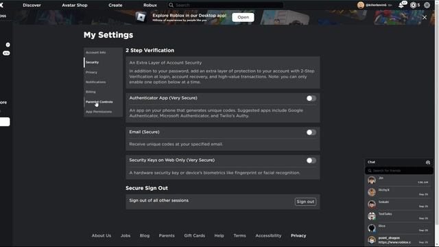Click the search magnifier icon in the top bar
Image resolution: width=439 pixels, height=247 pixels.
(171, 5)
